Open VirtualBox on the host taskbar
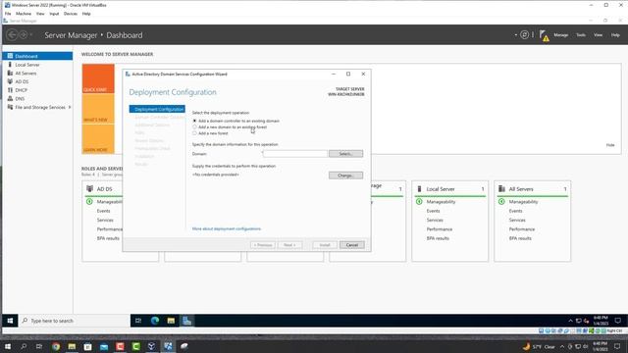The image size is (628, 353). 151,346
